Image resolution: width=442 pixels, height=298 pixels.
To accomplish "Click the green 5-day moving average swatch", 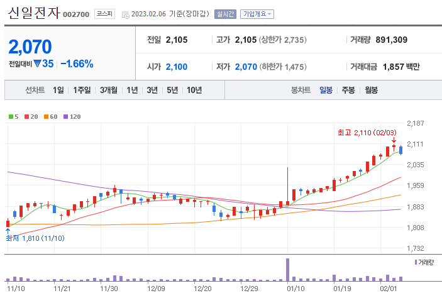I will coord(11,117).
